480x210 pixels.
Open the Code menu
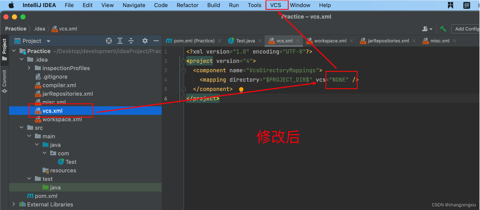161,5
